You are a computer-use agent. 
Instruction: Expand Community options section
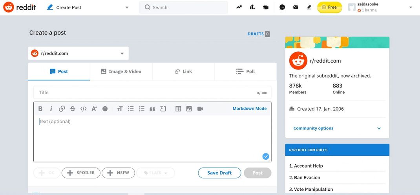[x=337, y=128]
